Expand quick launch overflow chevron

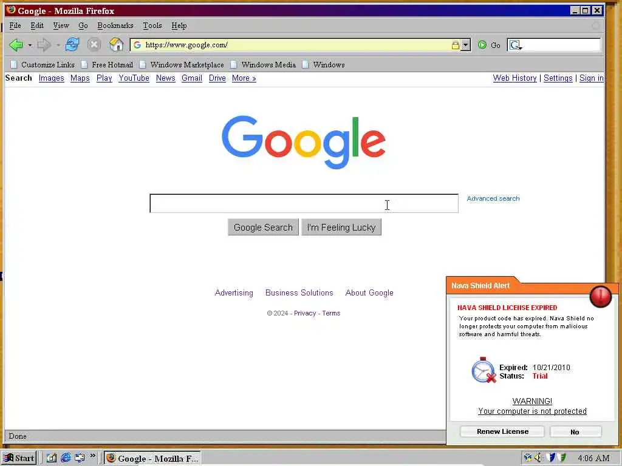(93, 456)
